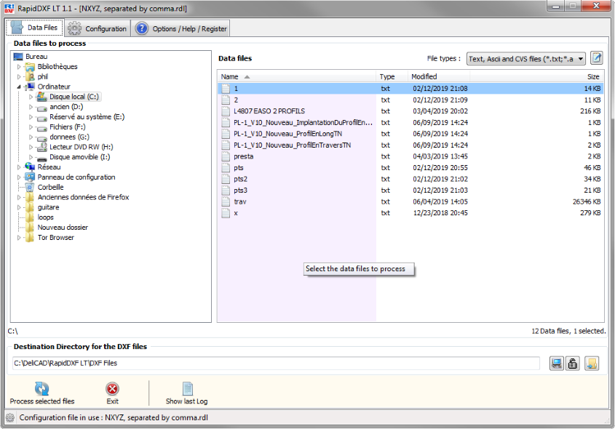The width and height of the screenshot is (615, 429).
Task: Switch to the Data Files tab
Action: (34, 28)
